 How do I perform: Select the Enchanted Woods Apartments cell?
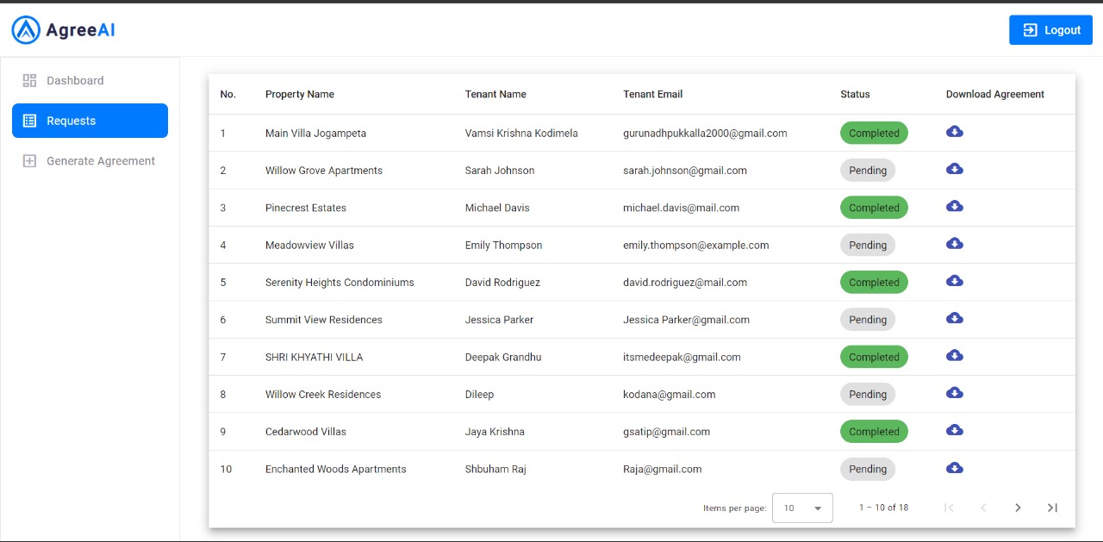tap(336, 470)
